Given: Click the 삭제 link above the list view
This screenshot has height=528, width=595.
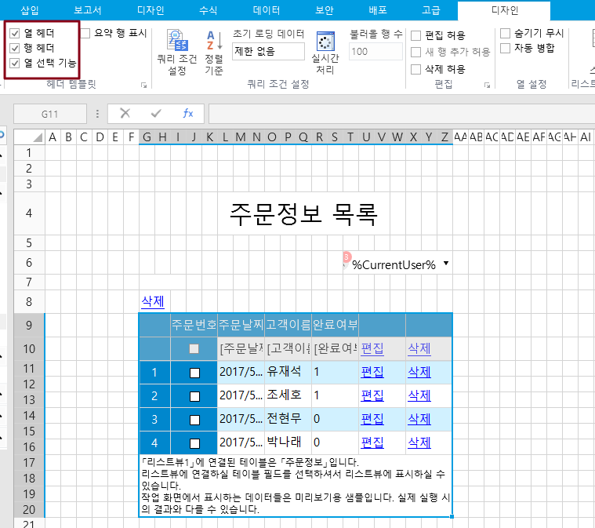Looking at the screenshot, I should pyautogui.click(x=152, y=301).
